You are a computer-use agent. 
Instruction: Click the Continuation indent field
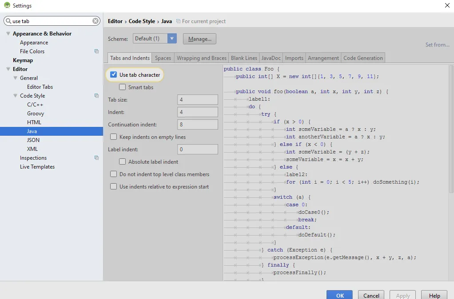tap(198, 124)
